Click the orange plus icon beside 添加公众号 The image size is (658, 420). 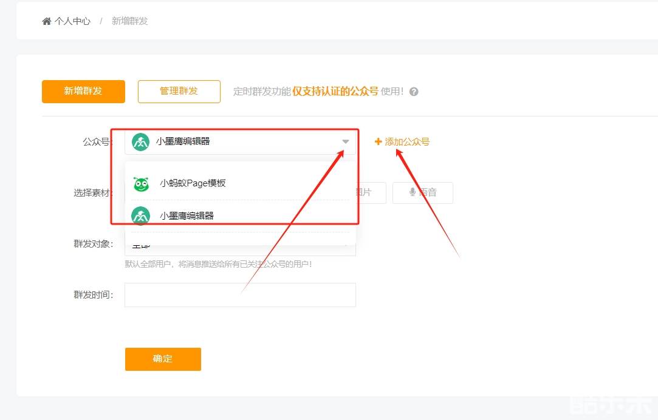coord(378,141)
